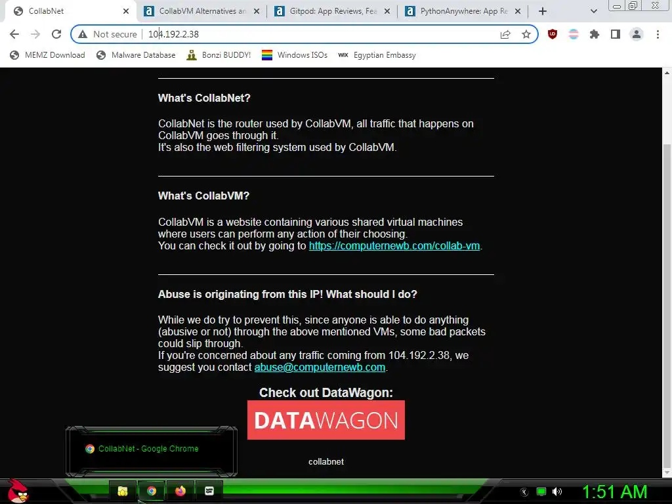The height and width of the screenshot is (504, 672).
Task: Close the CollabVM Alternatives tab
Action: 257,11
